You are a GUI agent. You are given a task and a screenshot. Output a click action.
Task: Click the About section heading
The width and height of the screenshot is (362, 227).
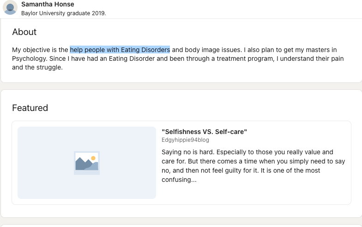pos(24,32)
